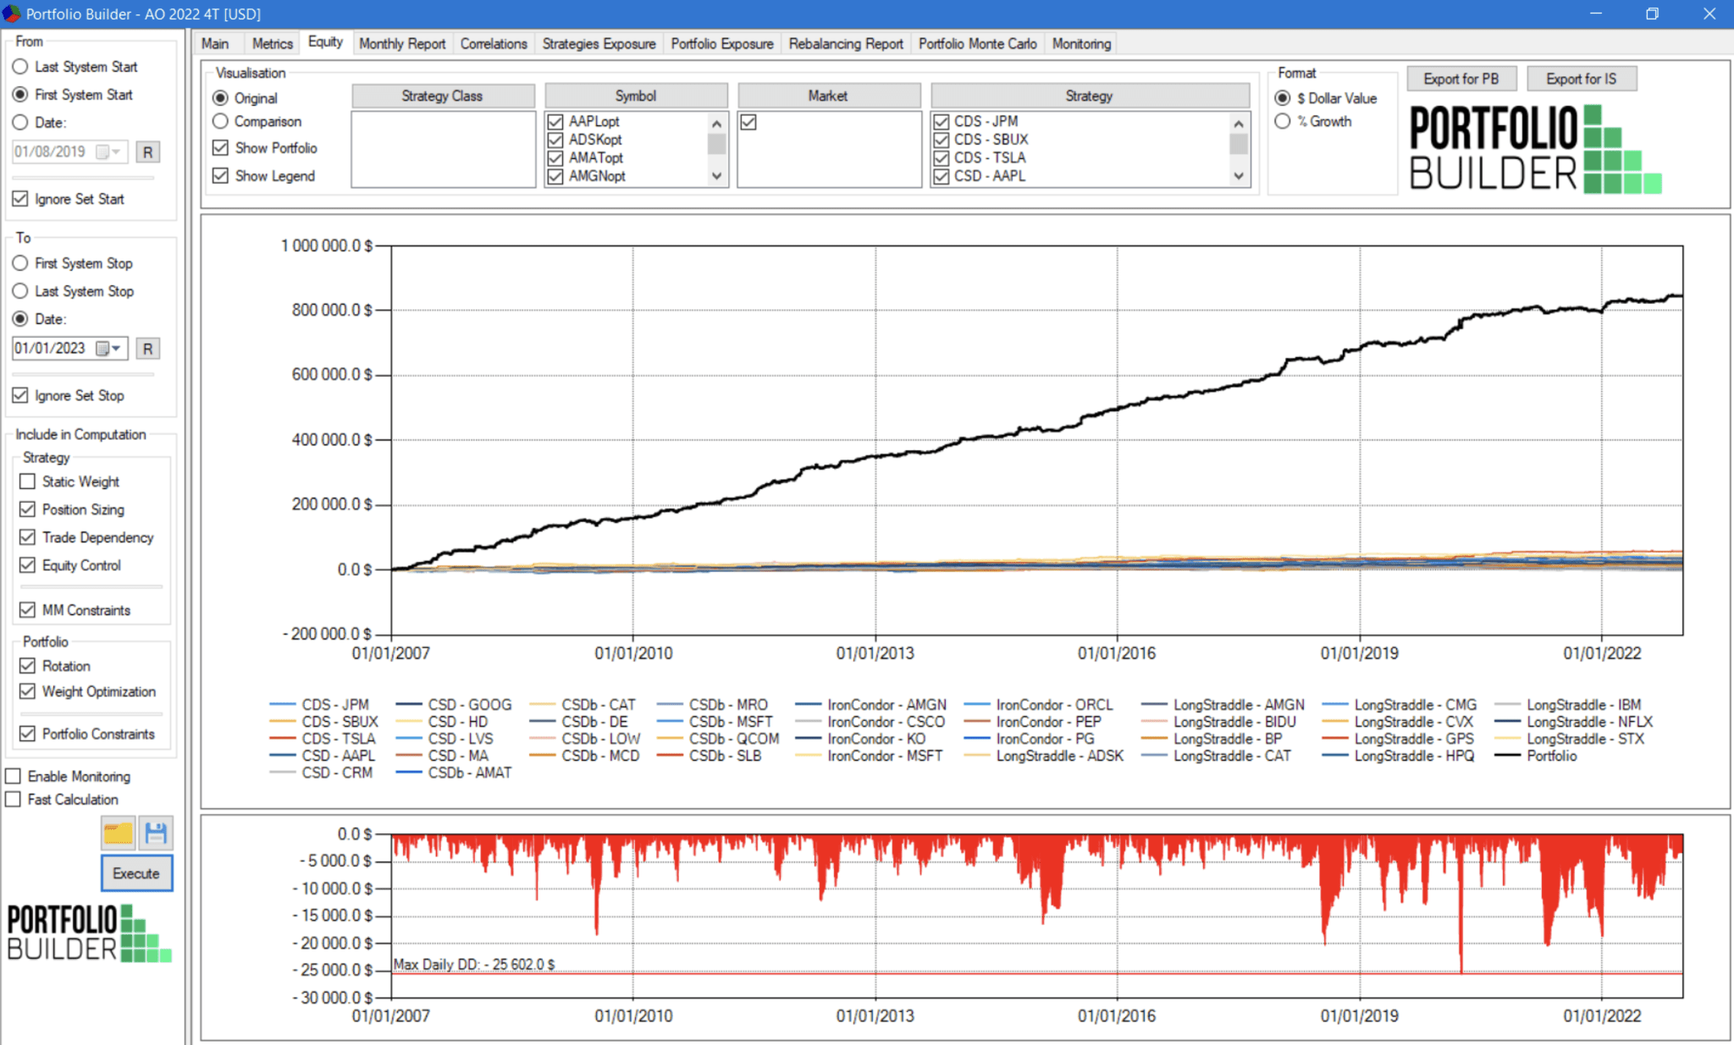
Task: Select % Growth format
Action: pyautogui.click(x=1283, y=121)
